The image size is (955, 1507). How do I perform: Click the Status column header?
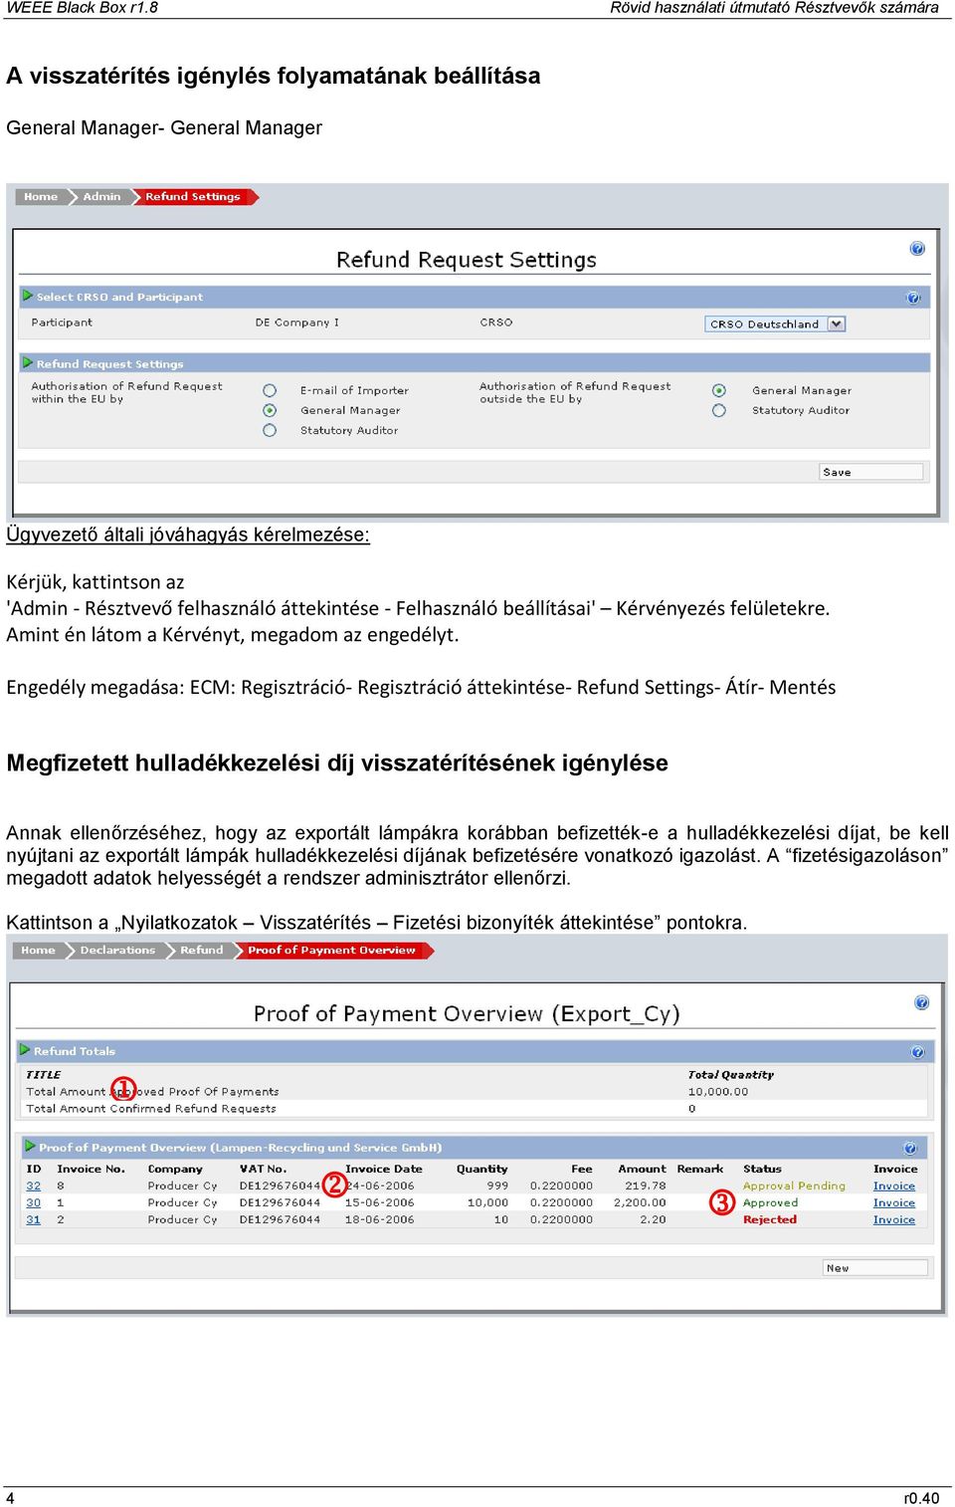762,1170
